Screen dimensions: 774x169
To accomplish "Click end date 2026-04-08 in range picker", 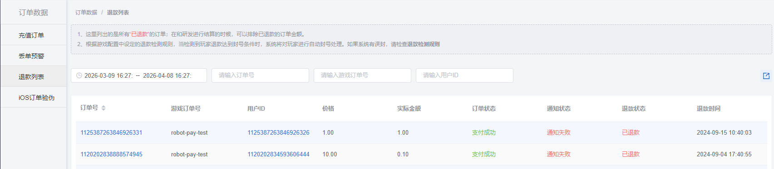I will 167,75.
